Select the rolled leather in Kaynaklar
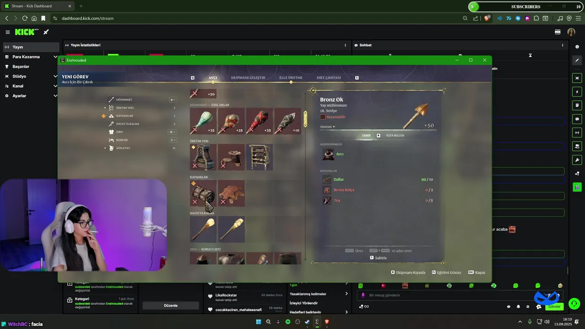585x329 pixels. tap(203, 193)
